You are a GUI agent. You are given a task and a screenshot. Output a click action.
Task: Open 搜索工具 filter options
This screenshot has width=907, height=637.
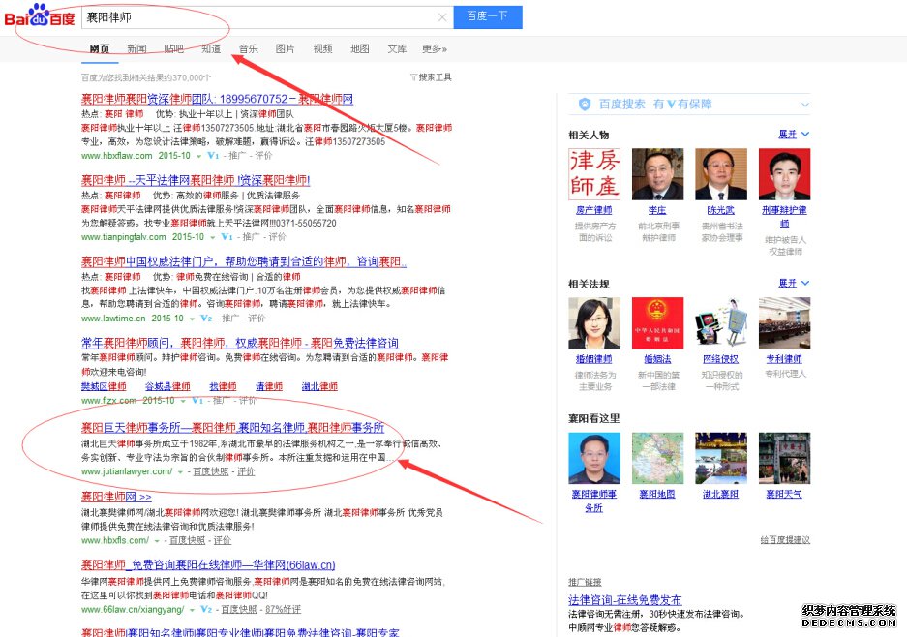pyautogui.click(x=431, y=77)
